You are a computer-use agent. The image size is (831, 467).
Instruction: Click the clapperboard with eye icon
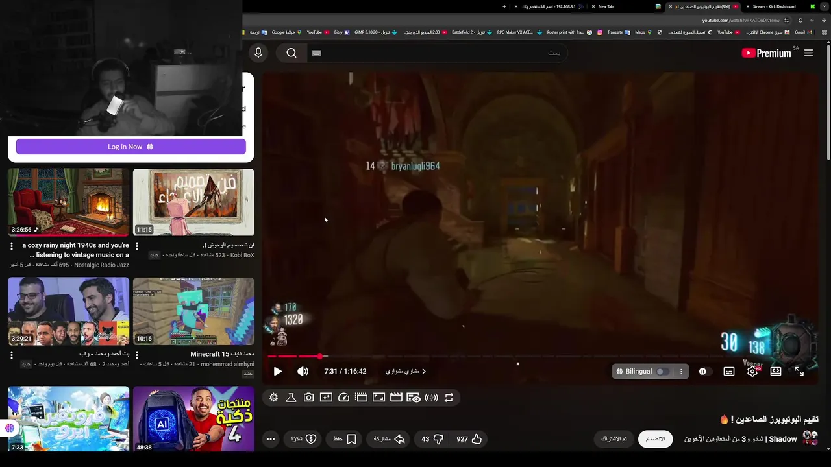pos(414,398)
